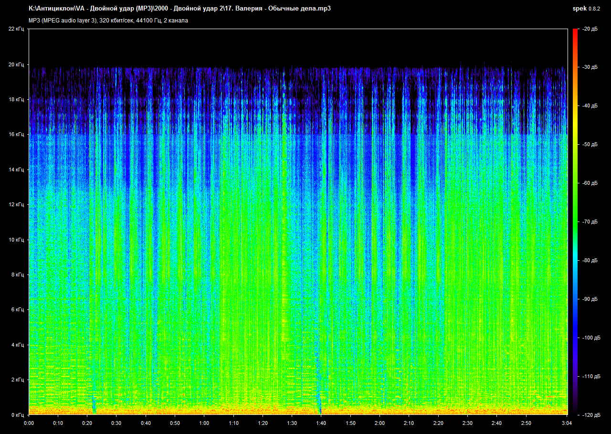Click the file path title text

(179, 9)
